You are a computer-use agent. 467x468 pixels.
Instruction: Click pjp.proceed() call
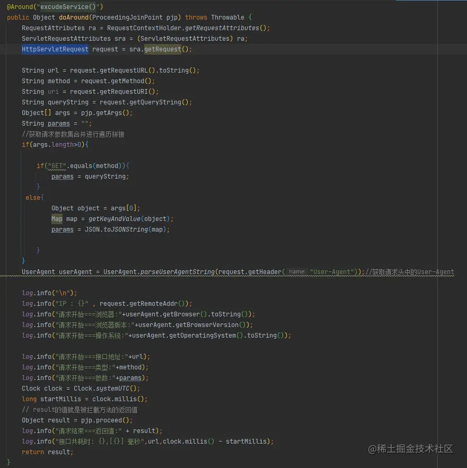pos(105,420)
